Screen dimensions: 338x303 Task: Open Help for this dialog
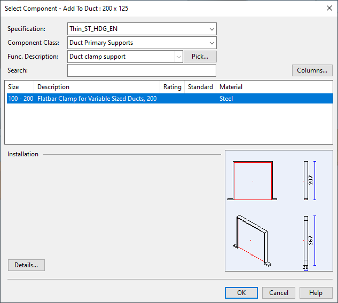(316, 293)
